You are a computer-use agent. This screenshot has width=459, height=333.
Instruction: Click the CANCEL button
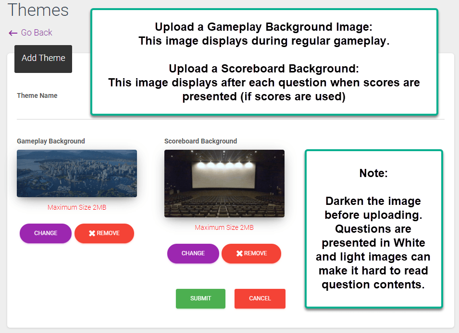(260, 298)
